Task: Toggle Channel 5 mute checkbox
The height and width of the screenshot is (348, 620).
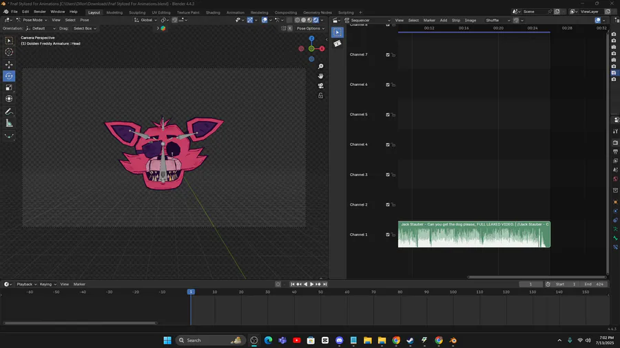Action: tap(388, 115)
